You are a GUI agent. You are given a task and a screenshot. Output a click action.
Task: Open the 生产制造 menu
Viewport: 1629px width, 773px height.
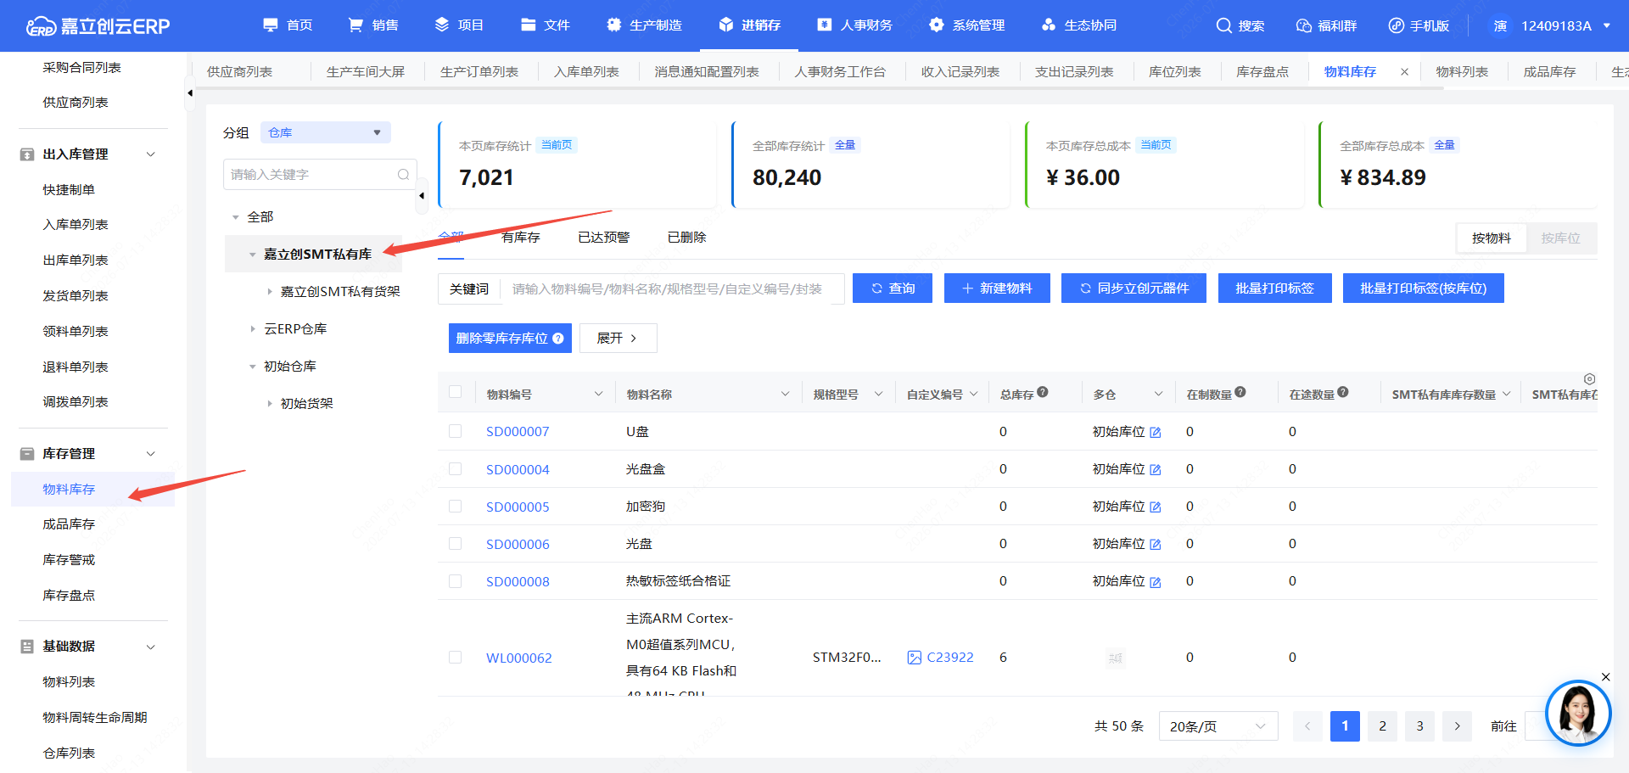click(644, 25)
